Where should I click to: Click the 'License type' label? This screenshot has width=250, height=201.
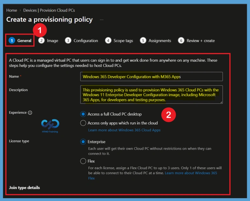pyautogui.click(x=19, y=141)
